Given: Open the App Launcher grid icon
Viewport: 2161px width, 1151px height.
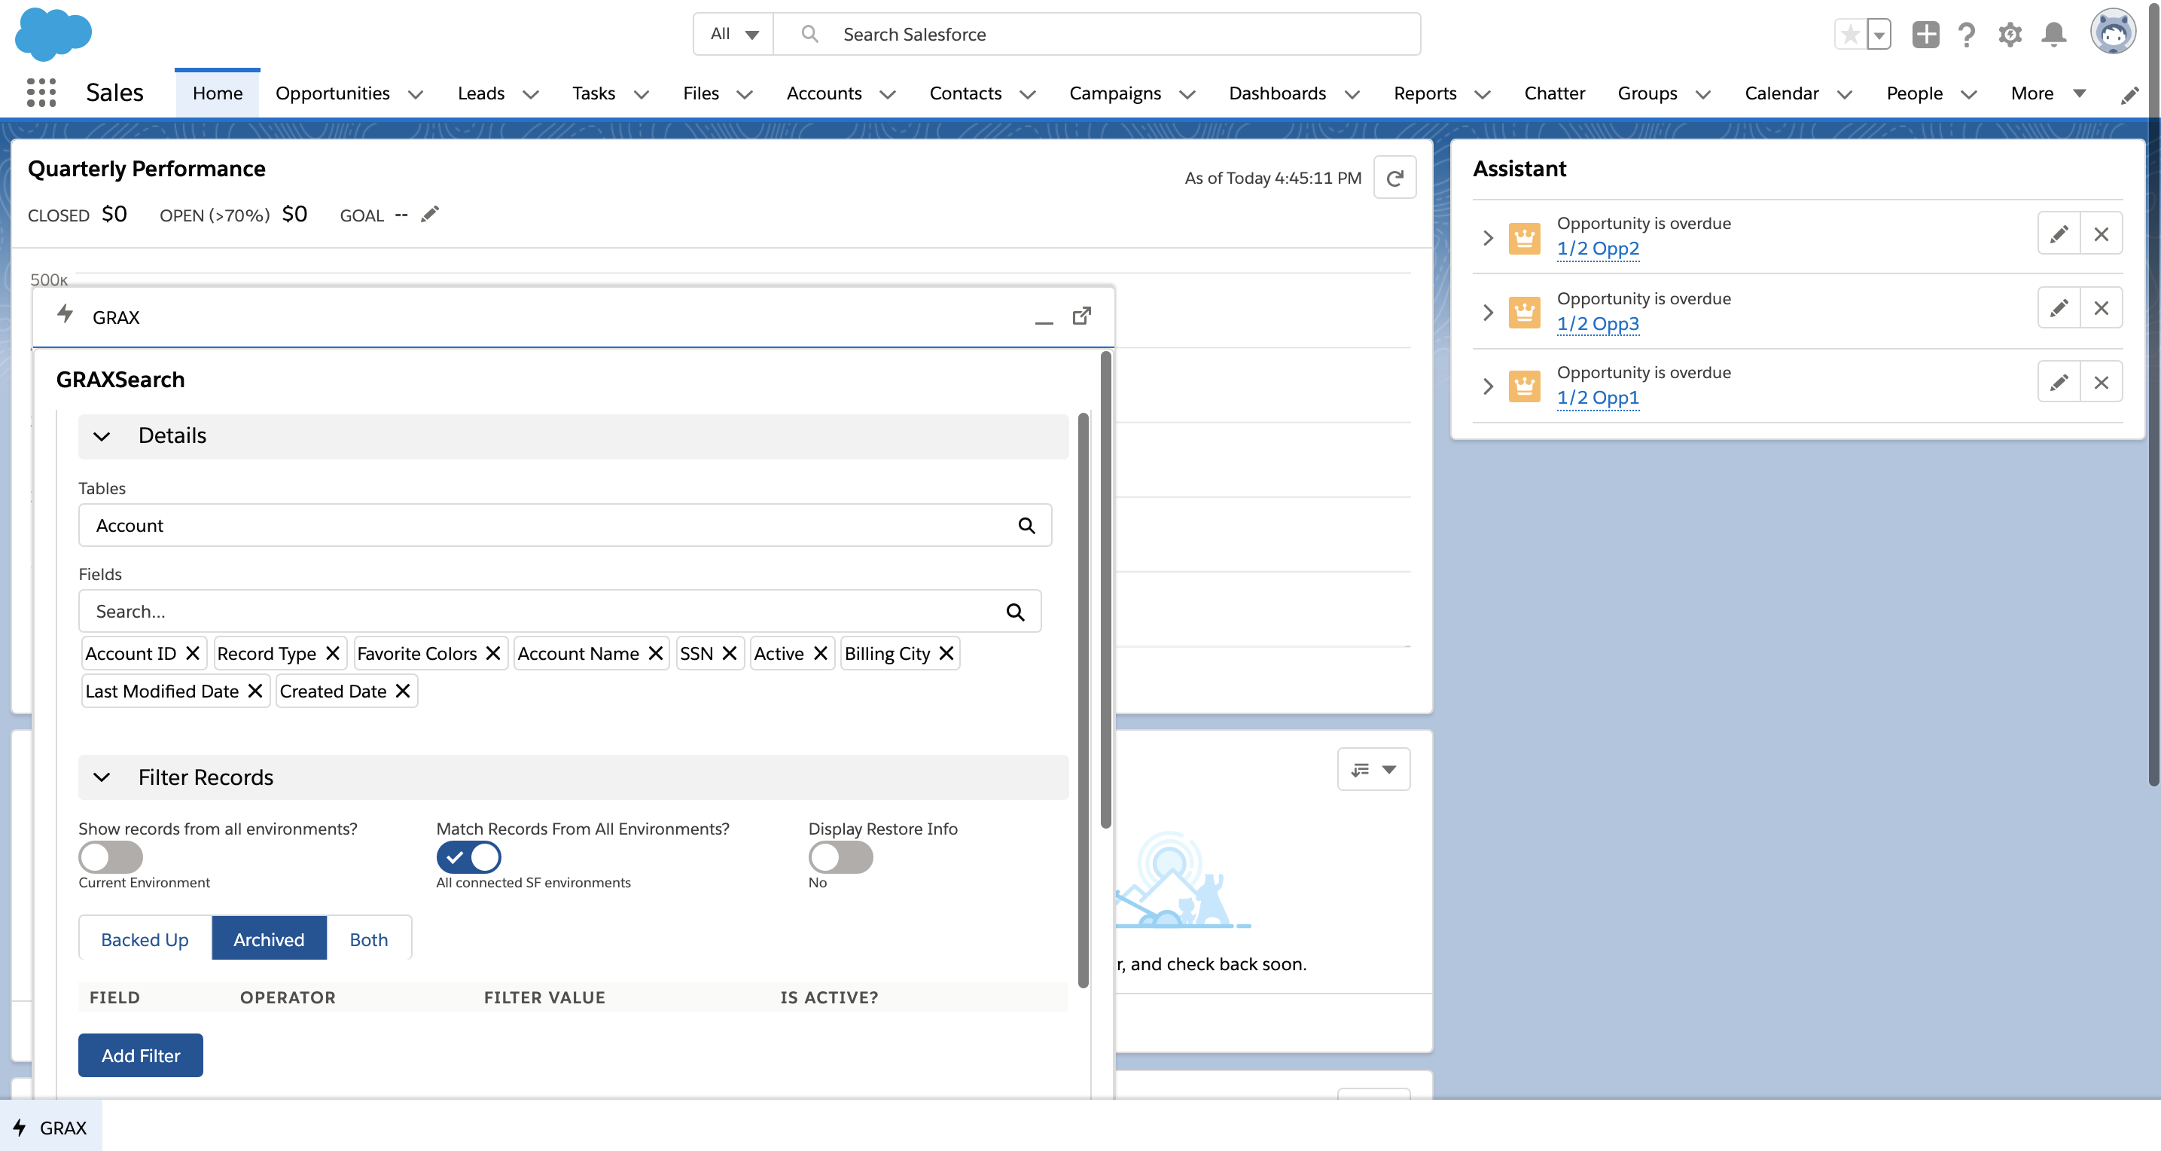Looking at the screenshot, I should point(41,93).
